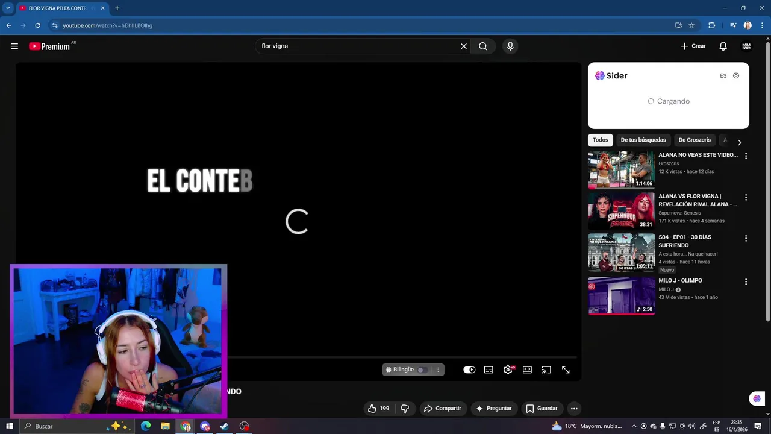Image resolution: width=771 pixels, height=434 pixels.
Task: Open the account avatar menu
Action: click(746, 46)
